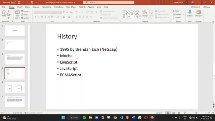Click Zoom Out minus button
This screenshot has width=215, height=121.
click(x=189, y=113)
